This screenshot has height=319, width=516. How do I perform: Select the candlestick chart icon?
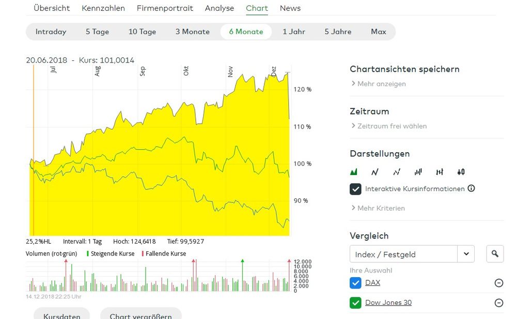(461, 172)
